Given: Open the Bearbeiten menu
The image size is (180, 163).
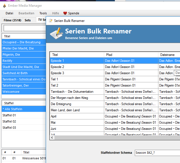Looking at the screenshot, I should (x=26, y=13).
